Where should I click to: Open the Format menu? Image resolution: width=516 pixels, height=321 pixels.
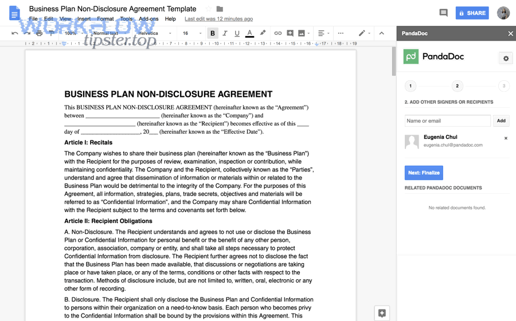tap(105, 19)
